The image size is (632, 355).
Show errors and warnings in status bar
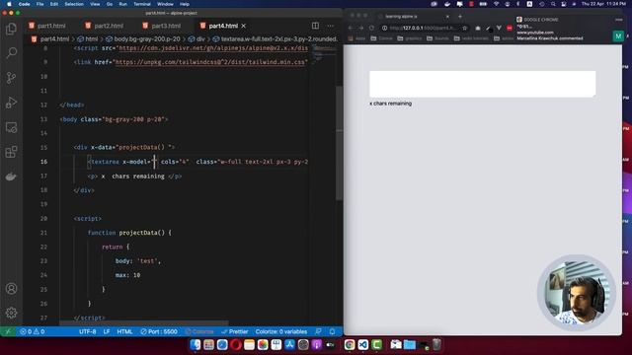tap(33, 331)
